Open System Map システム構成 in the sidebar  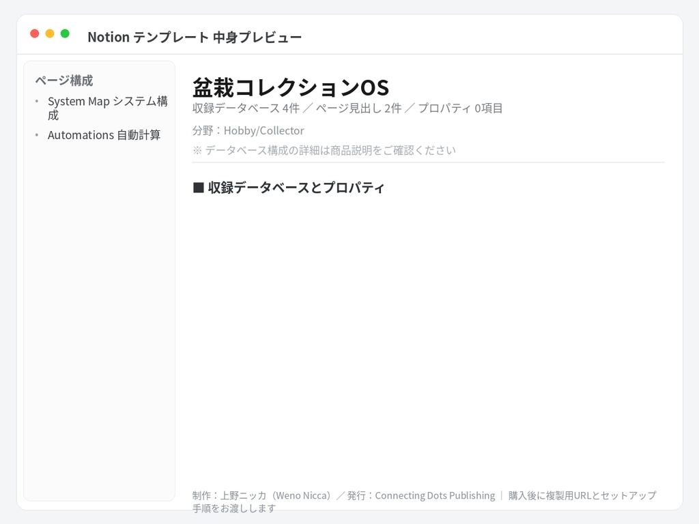108,108
